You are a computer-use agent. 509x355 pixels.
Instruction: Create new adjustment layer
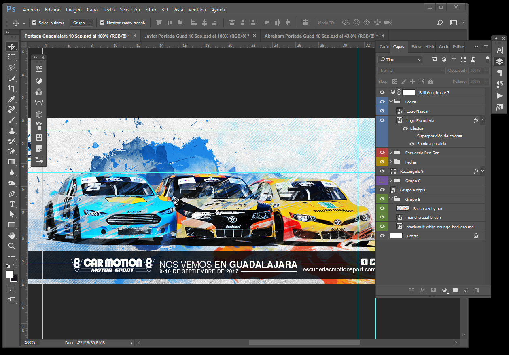pos(444,290)
